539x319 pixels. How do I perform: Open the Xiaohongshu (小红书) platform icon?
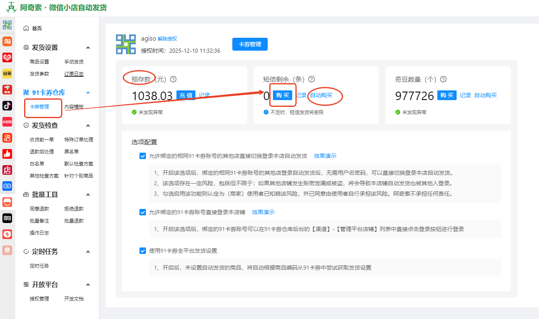pyautogui.click(x=7, y=122)
